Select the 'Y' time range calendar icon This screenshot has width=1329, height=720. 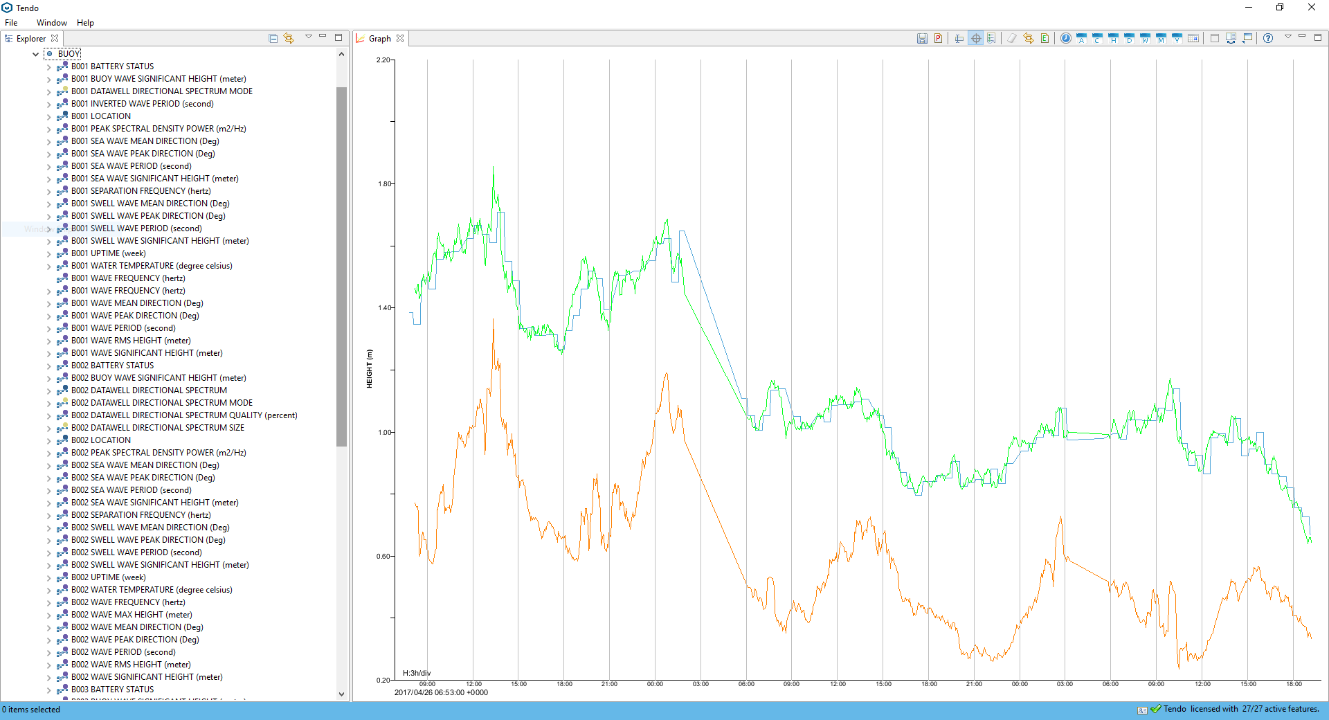pos(1177,39)
